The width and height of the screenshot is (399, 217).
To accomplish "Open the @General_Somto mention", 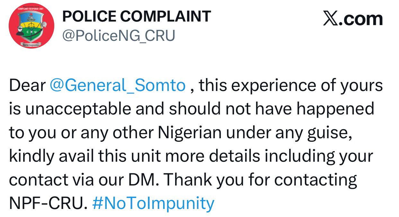I will pos(118,86).
